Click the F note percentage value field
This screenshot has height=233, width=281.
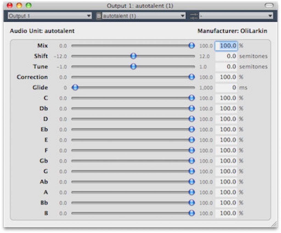(226, 150)
